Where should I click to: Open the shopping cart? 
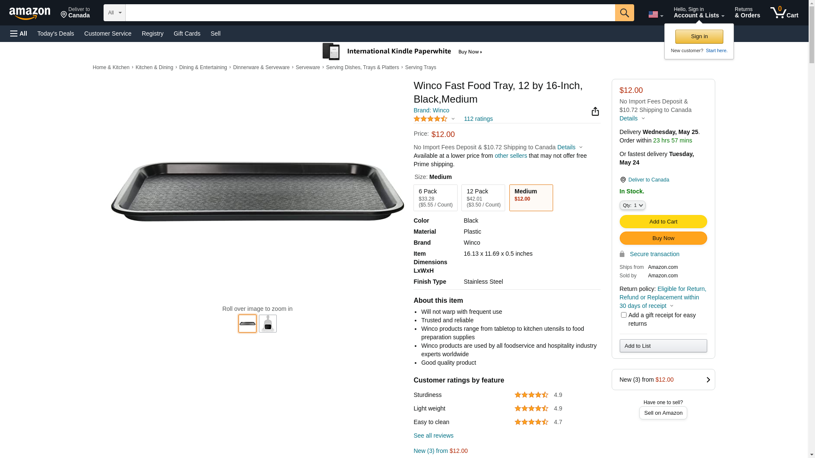coord(784,13)
